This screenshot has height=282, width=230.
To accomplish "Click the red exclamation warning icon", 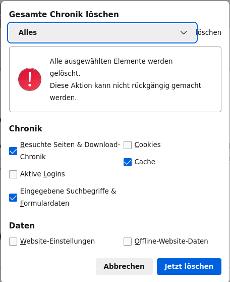I will pyautogui.click(x=30, y=79).
